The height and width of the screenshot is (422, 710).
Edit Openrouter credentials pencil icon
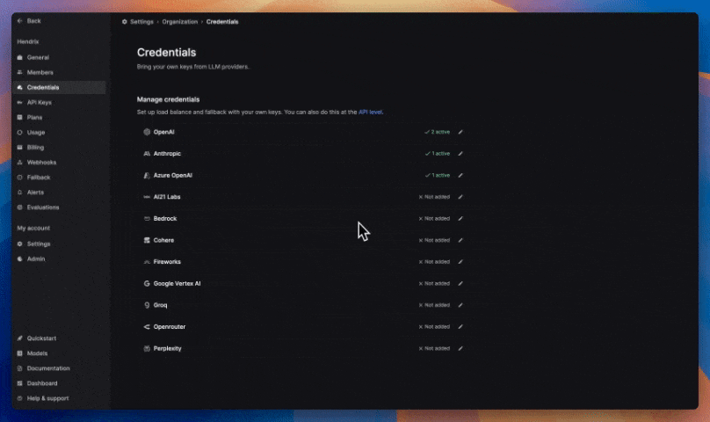point(460,327)
